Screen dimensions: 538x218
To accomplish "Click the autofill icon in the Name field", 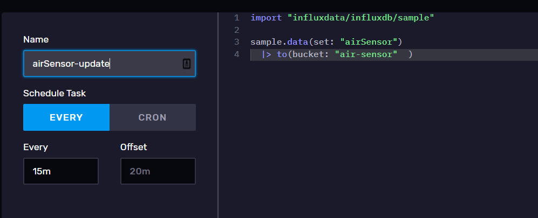I will click(x=186, y=64).
